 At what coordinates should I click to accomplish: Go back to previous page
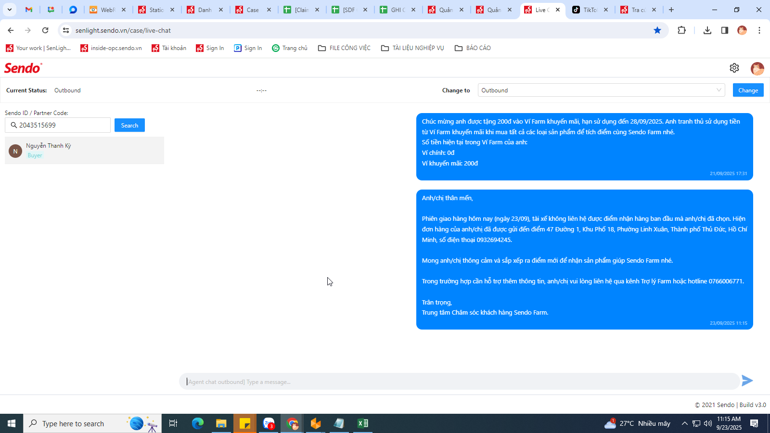(x=11, y=30)
